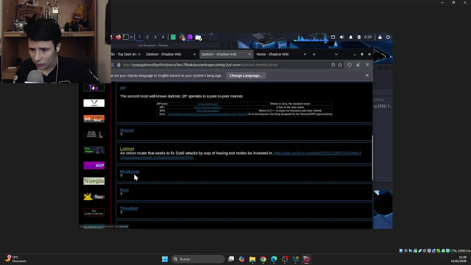
Task: Open the web.archive.org Lokinet article link
Action: coord(241,155)
